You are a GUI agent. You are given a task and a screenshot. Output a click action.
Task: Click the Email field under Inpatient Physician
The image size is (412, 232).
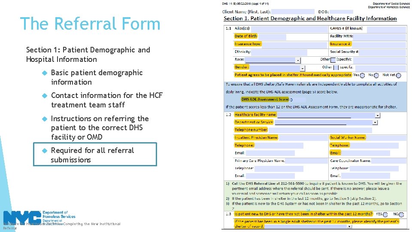point(270,153)
